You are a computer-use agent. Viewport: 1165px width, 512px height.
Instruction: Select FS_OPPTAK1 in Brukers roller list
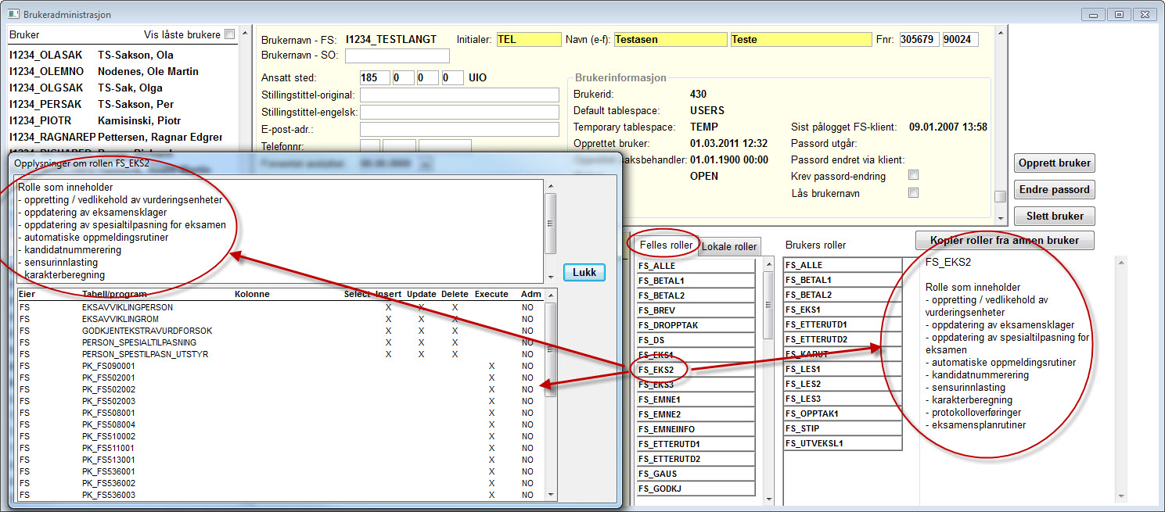coord(843,414)
